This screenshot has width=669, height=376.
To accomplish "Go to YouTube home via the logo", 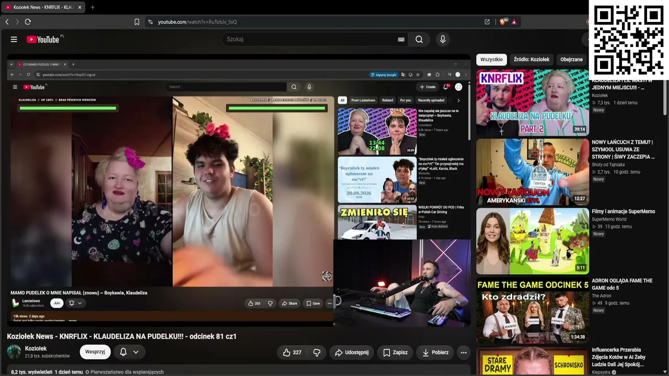I will point(43,39).
